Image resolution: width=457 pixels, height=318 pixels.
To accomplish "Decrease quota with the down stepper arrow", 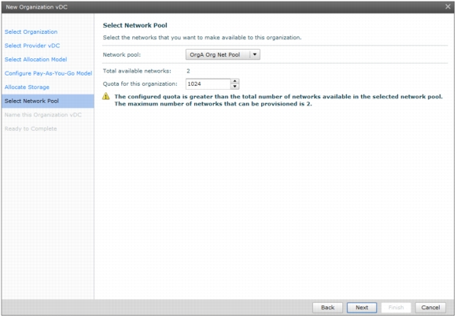I will (234, 87).
